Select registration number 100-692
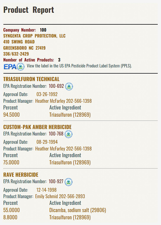This screenshot has width=161, height=225. coord(56,86)
